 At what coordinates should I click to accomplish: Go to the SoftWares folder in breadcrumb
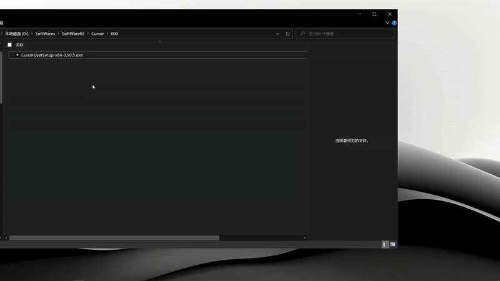45,34
